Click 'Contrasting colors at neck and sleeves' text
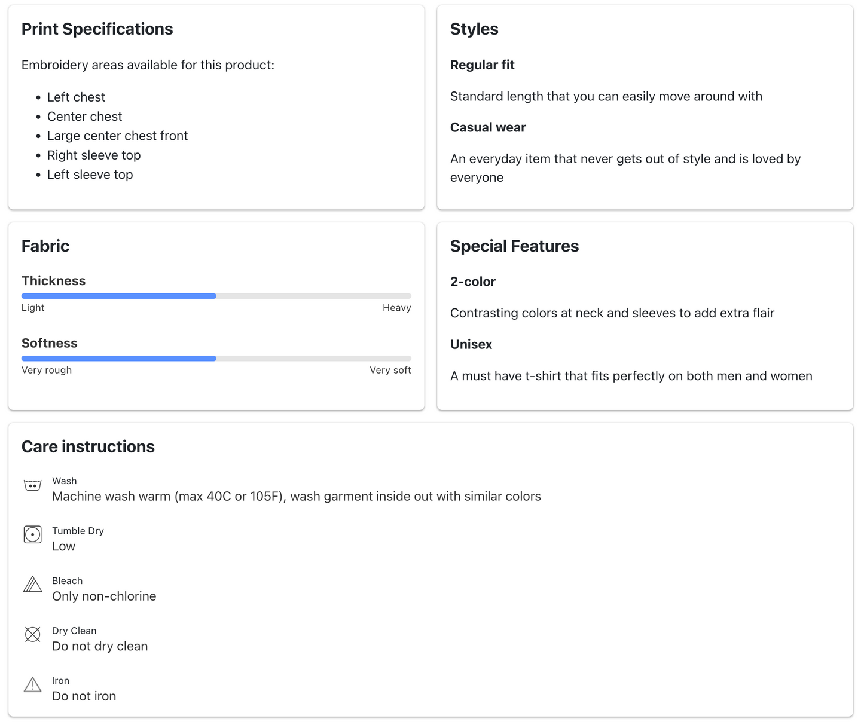The height and width of the screenshot is (725, 864). pos(612,313)
